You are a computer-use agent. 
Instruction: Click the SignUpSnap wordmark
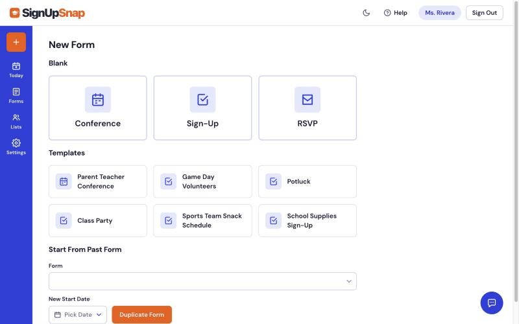(53, 13)
